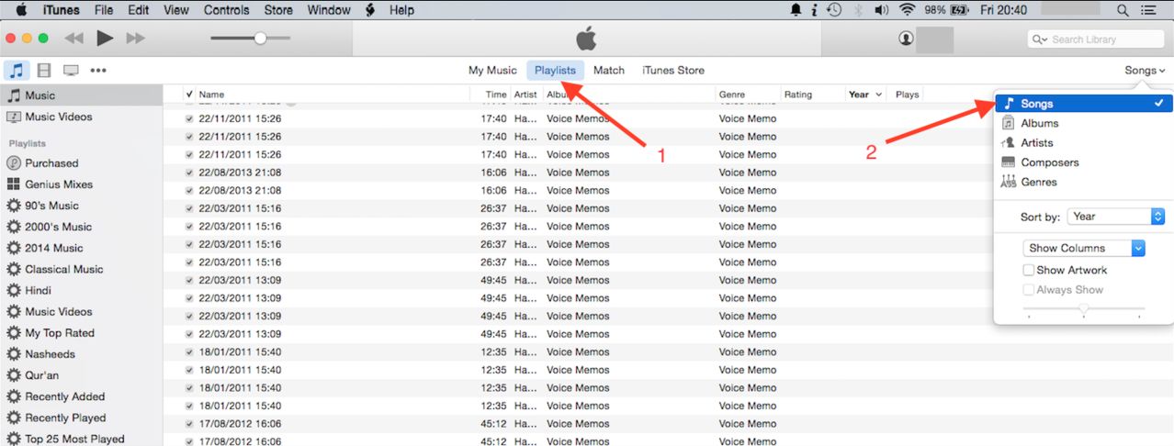Toggle the checkmark column header

tap(189, 95)
